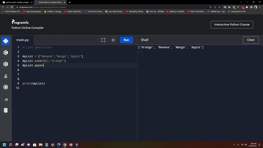Open a new browser tab

coord(69,2)
